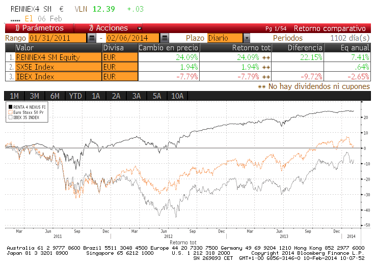Click the Euro Stoxx 50 Pr legend label

(29, 112)
